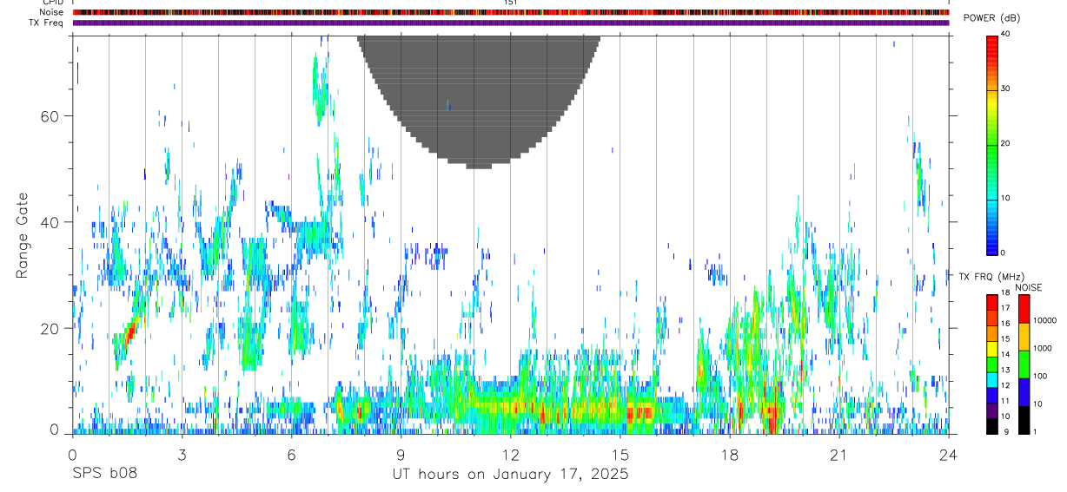Click the 'Range Gate' y-axis label
The width and height of the screenshot is (1067, 492).
click(23, 236)
